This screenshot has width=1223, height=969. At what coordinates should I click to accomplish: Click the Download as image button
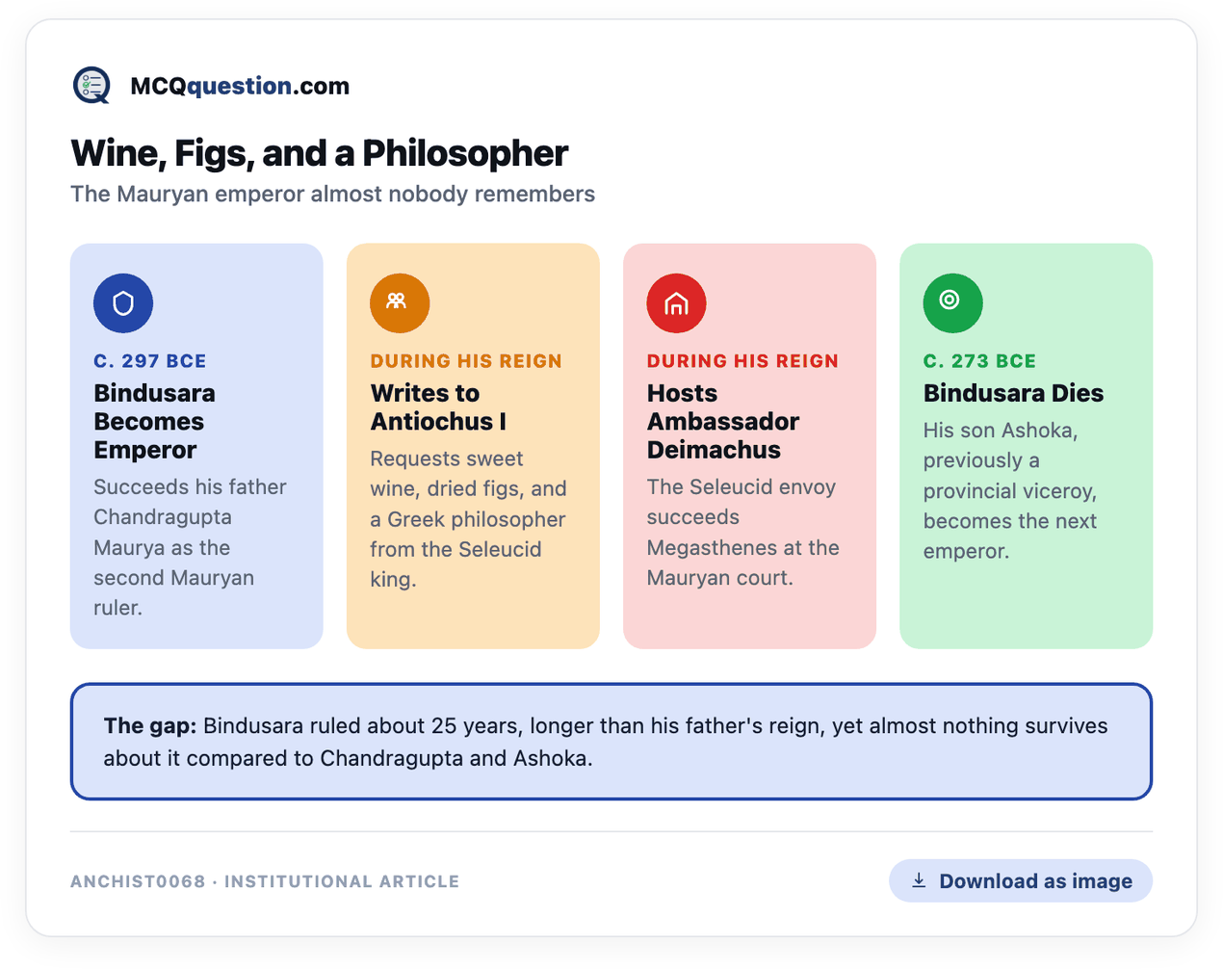(1020, 880)
